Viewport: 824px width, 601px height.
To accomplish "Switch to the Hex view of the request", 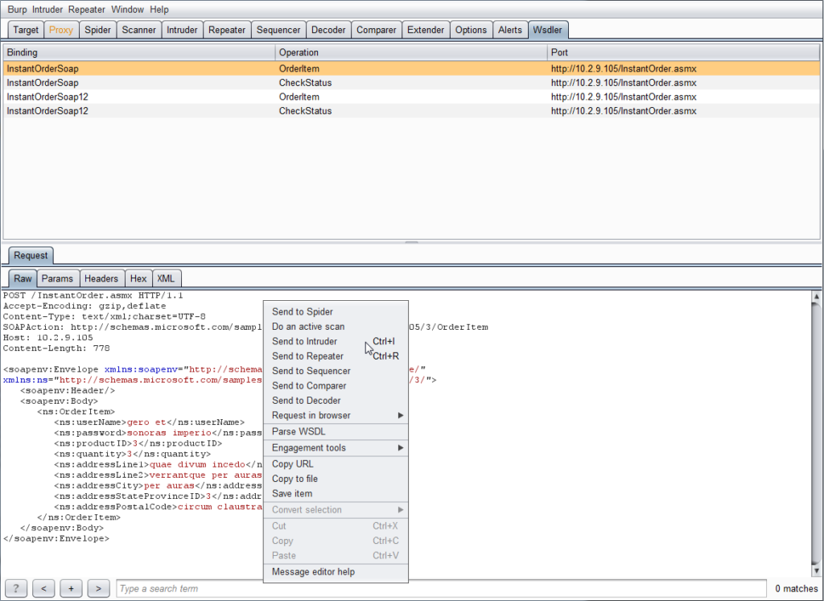I will (138, 278).
